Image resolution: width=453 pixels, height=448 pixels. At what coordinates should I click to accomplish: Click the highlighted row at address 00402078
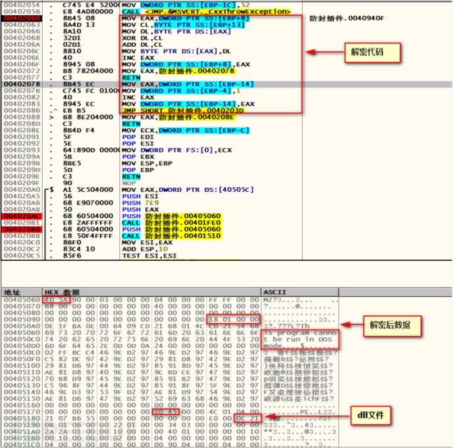[226, 84]
